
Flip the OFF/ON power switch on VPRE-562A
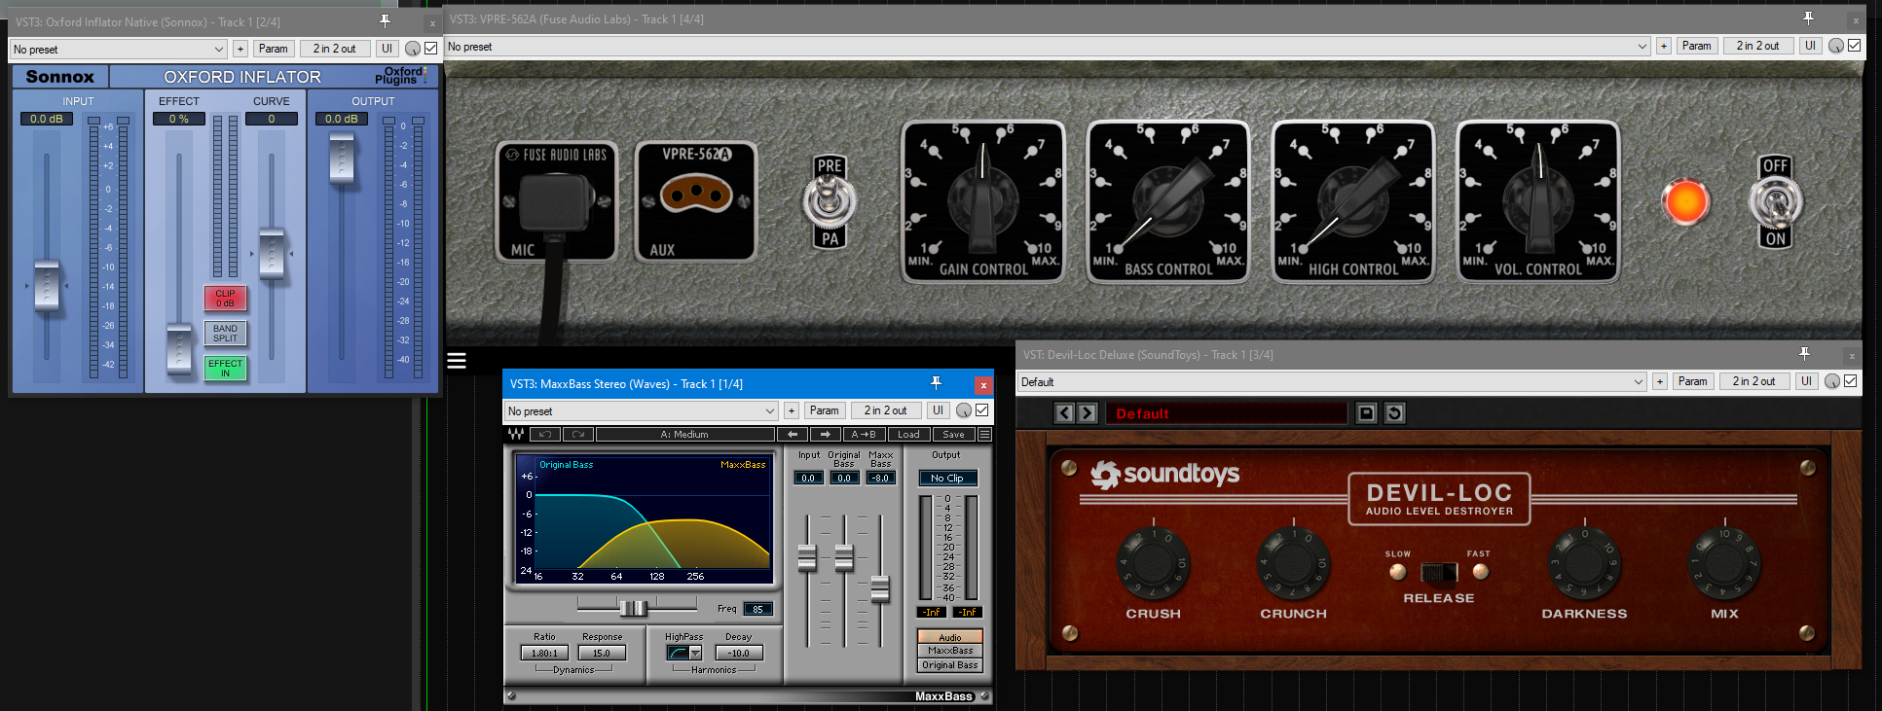pyautogui.click(x=1776, y=202)
